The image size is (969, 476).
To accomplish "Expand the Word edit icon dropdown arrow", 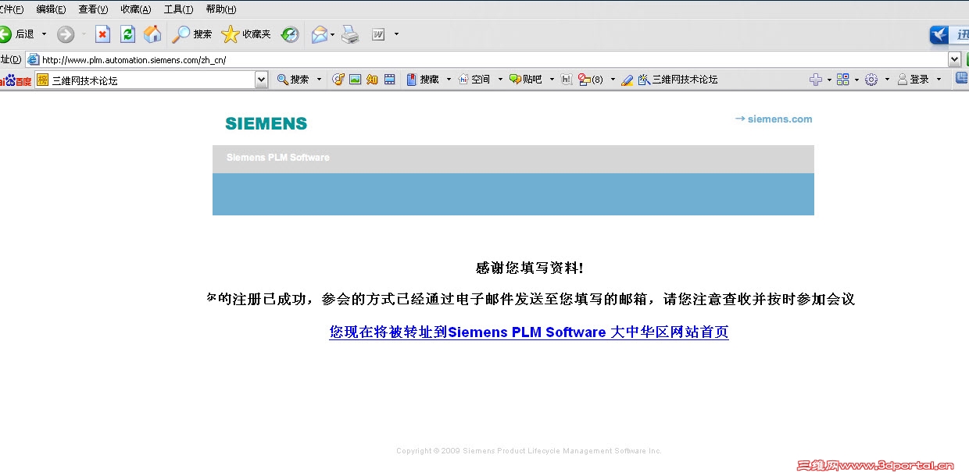I will tap(396, 34).
